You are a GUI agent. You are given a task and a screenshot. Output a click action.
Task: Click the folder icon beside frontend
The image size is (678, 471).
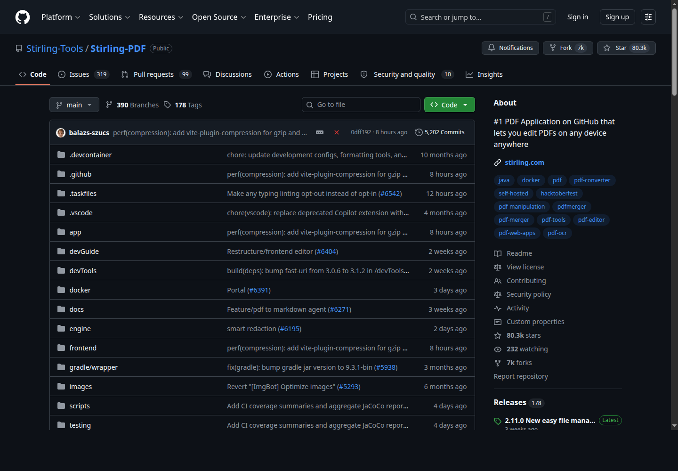[61, 348]
